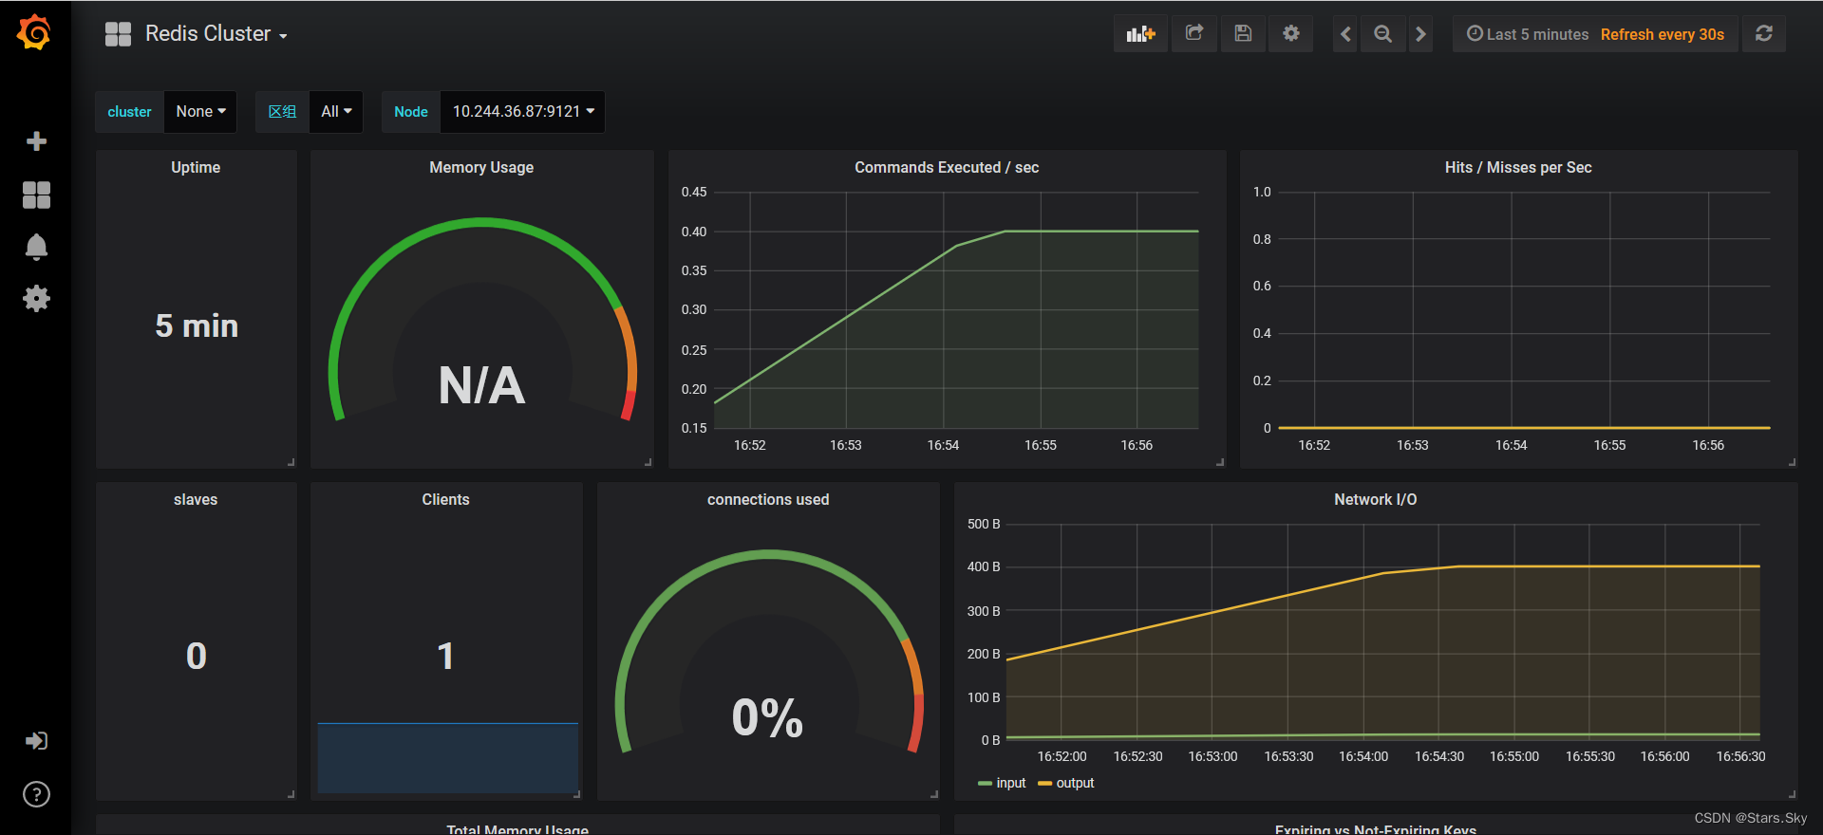
Task: Open the Grafana home logo
Action: tap(35, 33)
